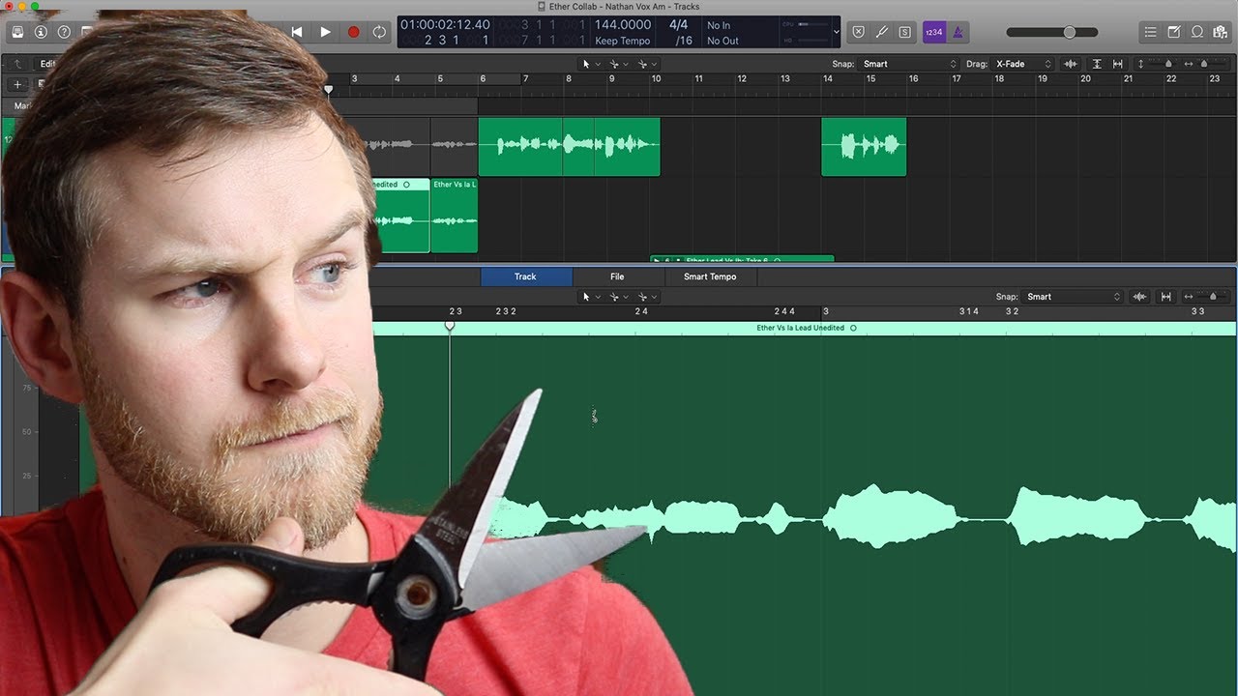Toggle Tracks area waveform zoom icon
The height and width of the screenshot is (696, 1238).
point(1071,64)
